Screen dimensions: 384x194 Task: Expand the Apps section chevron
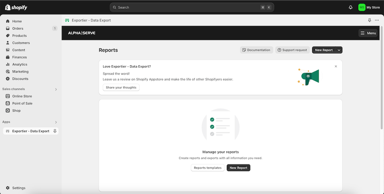click(x=56, y=122)
